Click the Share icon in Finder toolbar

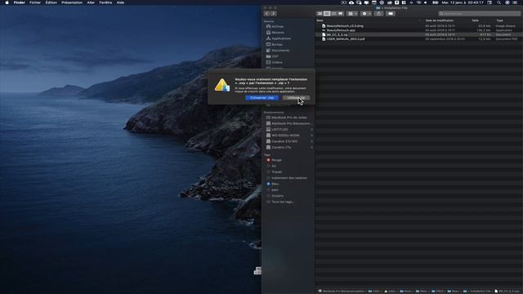tap(378, 14)
